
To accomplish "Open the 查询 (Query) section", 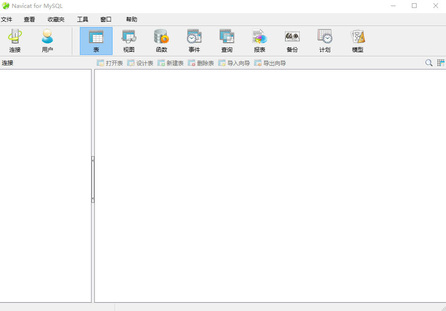I will pyautogui.click(x=227, y=41).
